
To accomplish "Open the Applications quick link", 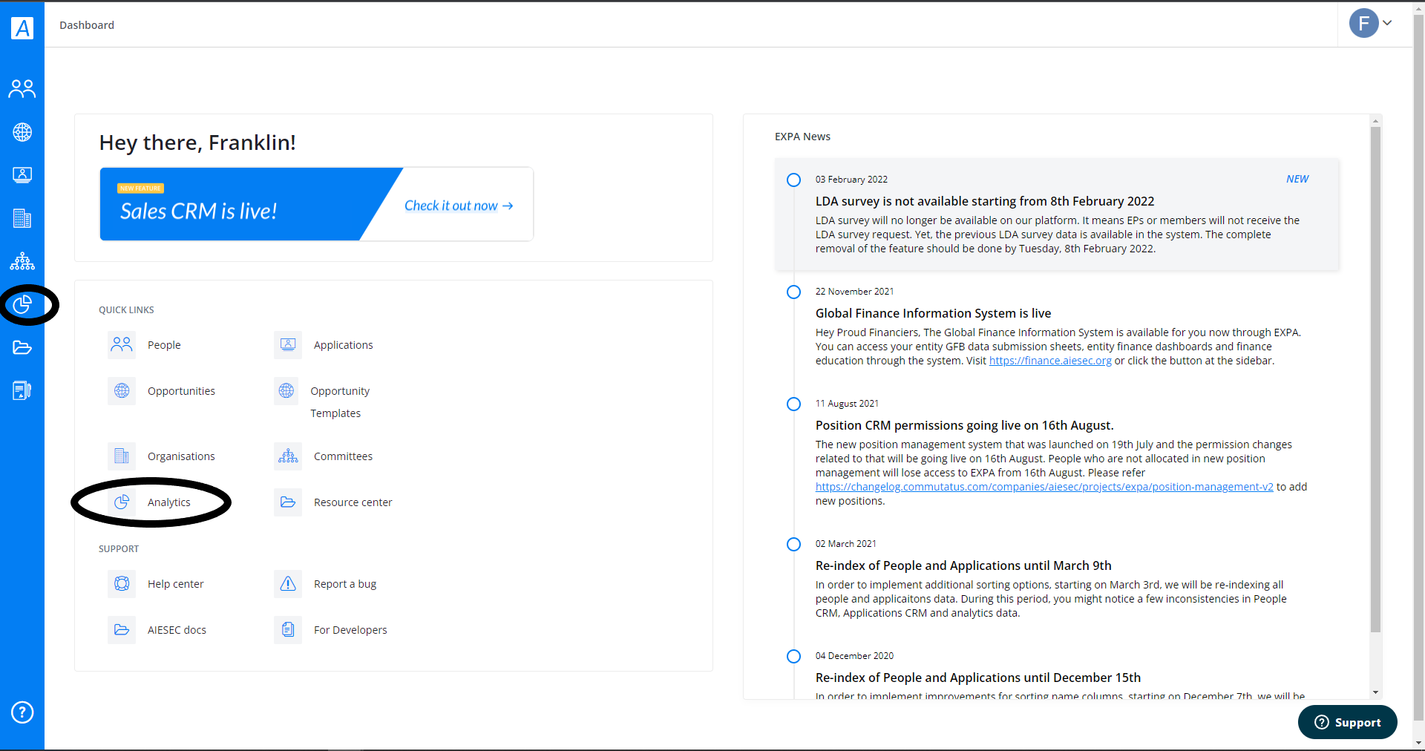I will (x=344, y=345).
